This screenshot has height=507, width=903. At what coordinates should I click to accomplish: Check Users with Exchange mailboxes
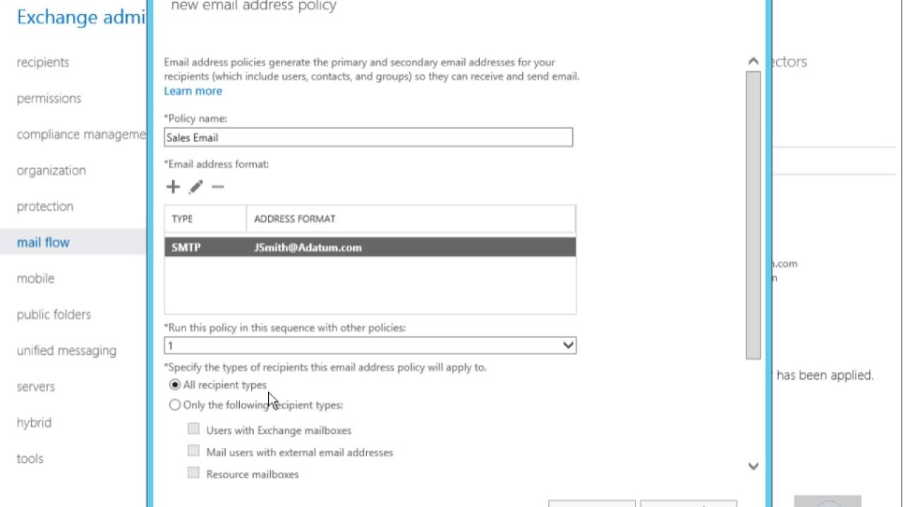pyautogui.click(x=193, y=429)
